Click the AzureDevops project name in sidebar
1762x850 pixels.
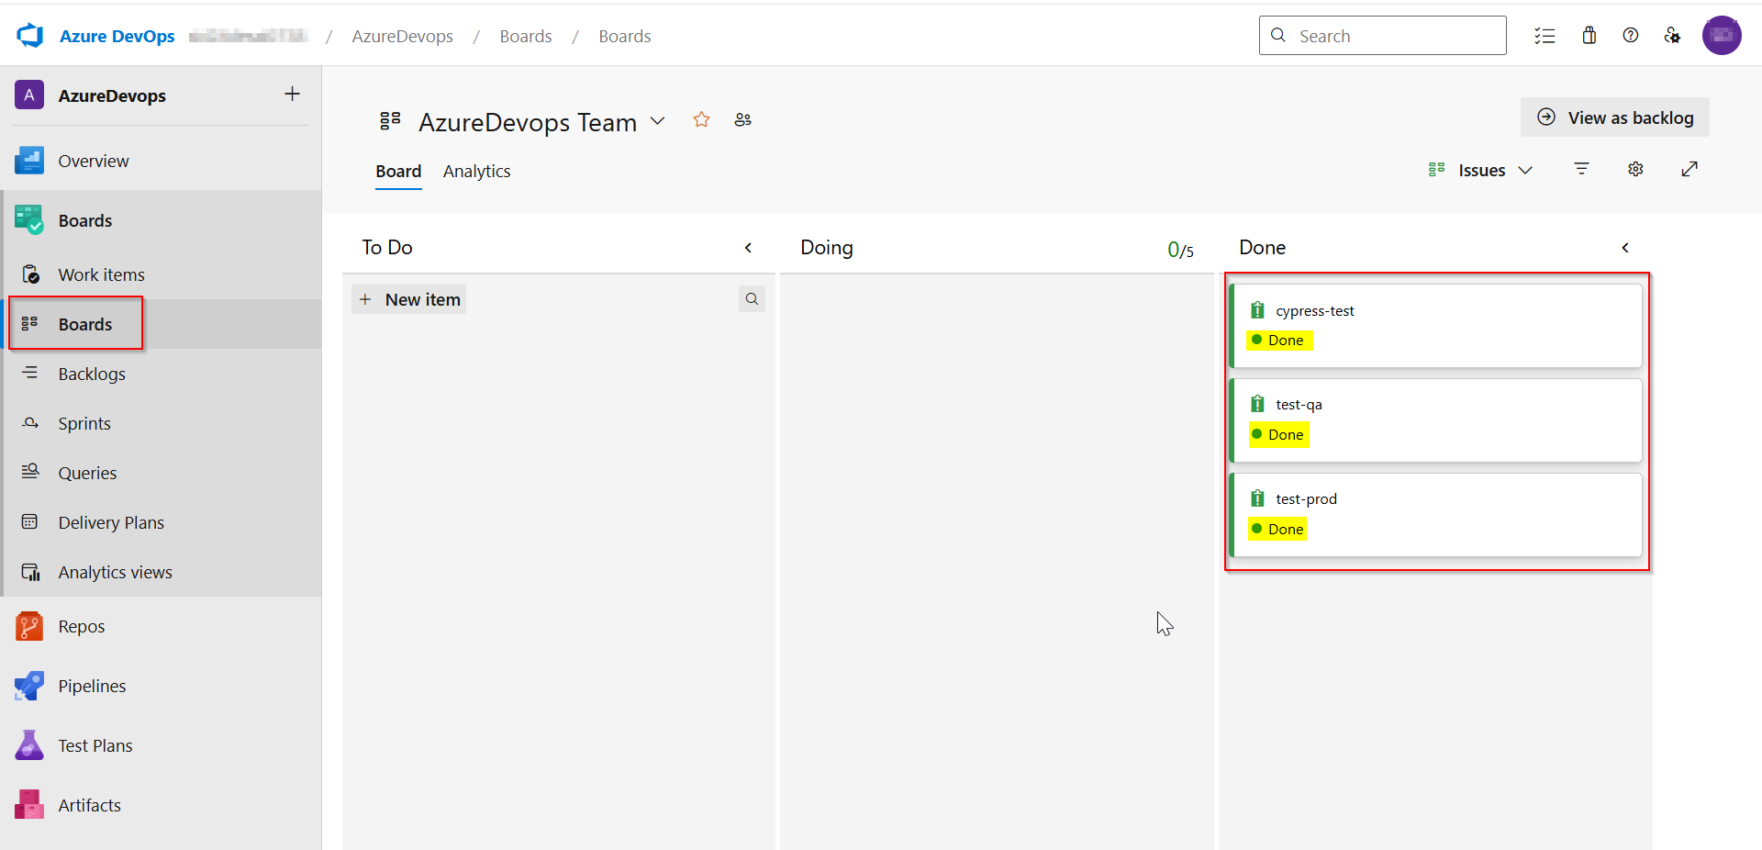pos(112,95)
